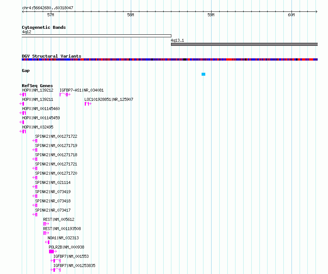The height and width of the screenshot is (274, 328).
Task: Click the REST|NM_005612 label
Action: [x=59, y=219]
